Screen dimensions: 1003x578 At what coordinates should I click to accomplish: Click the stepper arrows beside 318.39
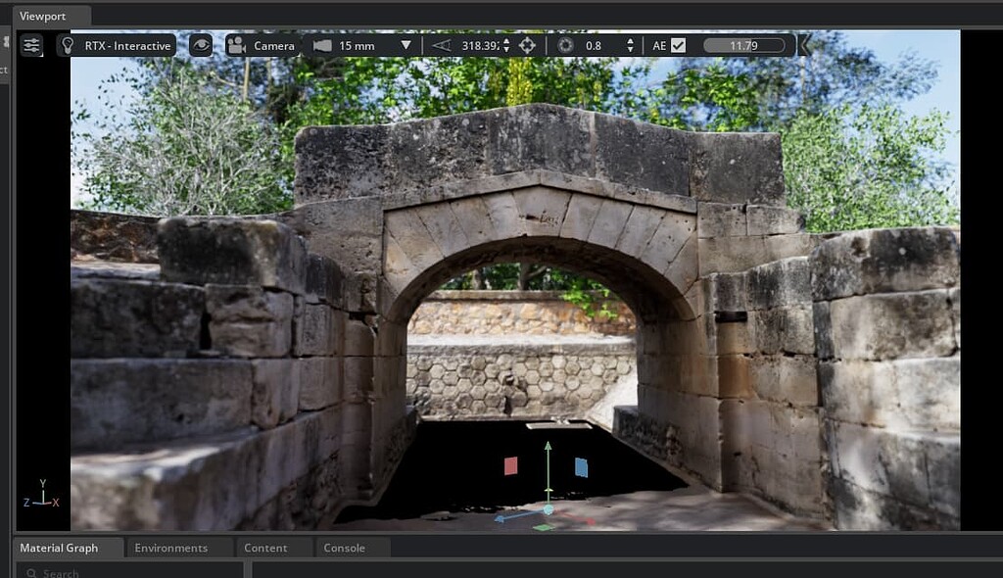click(x=506, y=44)
